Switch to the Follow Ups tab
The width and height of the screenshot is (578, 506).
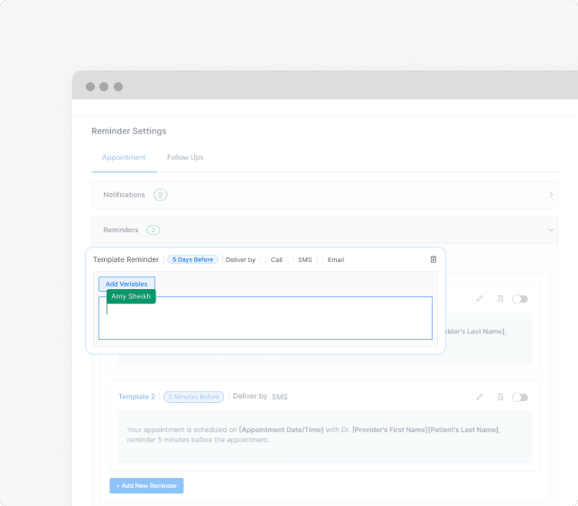[185, 157]
